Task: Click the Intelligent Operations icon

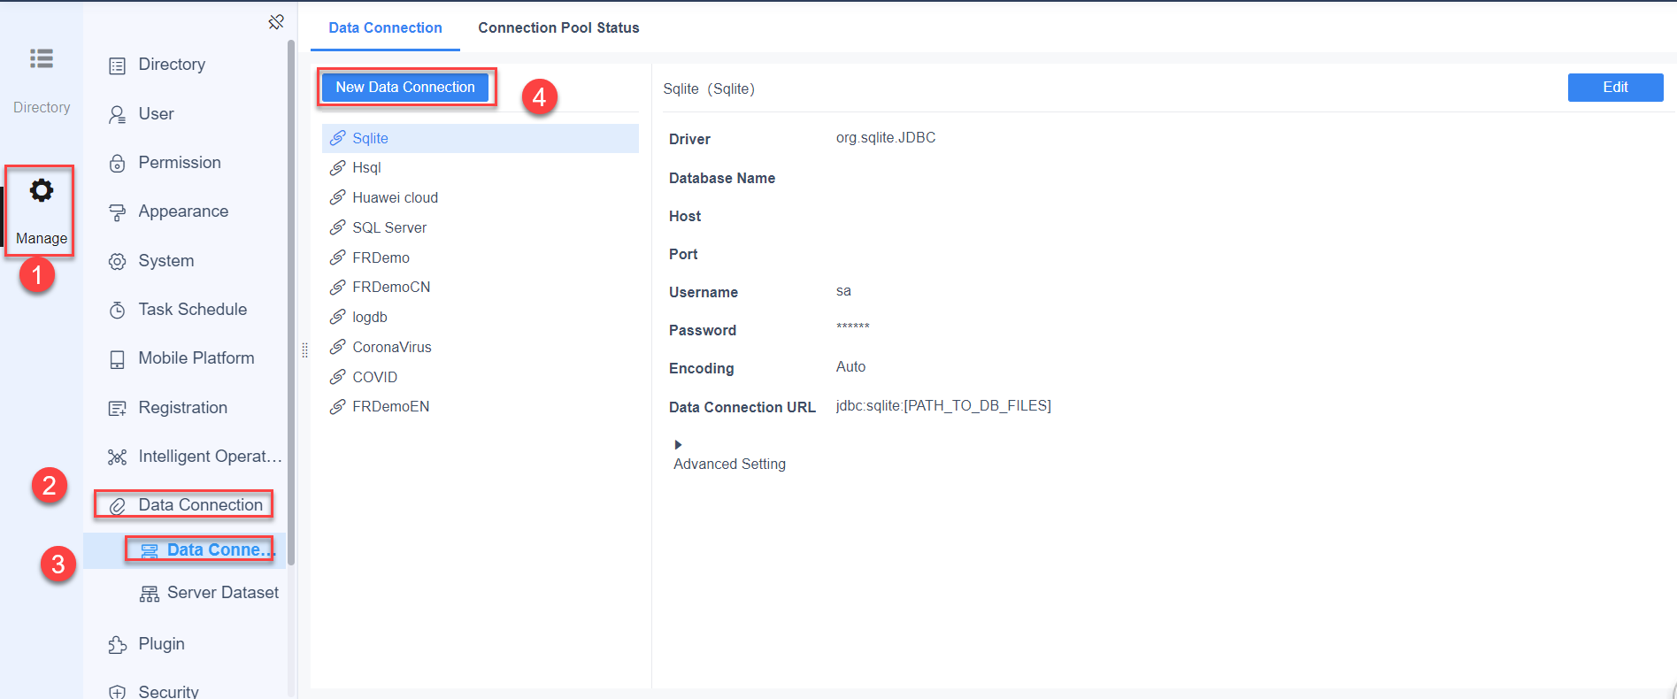Action: coord(117,457)
